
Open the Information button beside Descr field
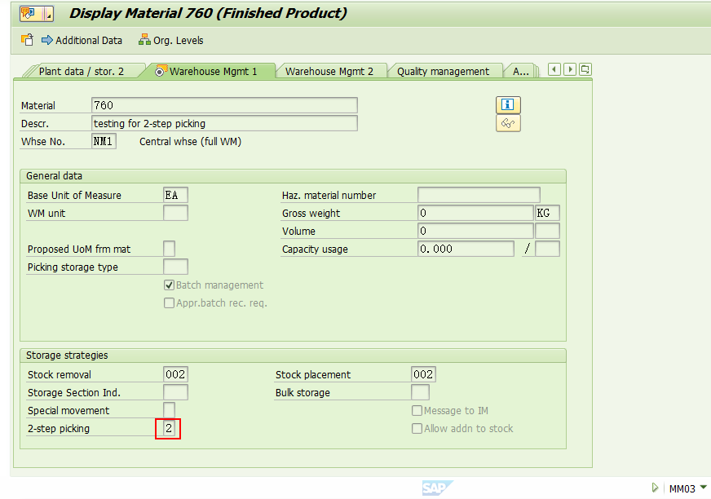[507, 104]
